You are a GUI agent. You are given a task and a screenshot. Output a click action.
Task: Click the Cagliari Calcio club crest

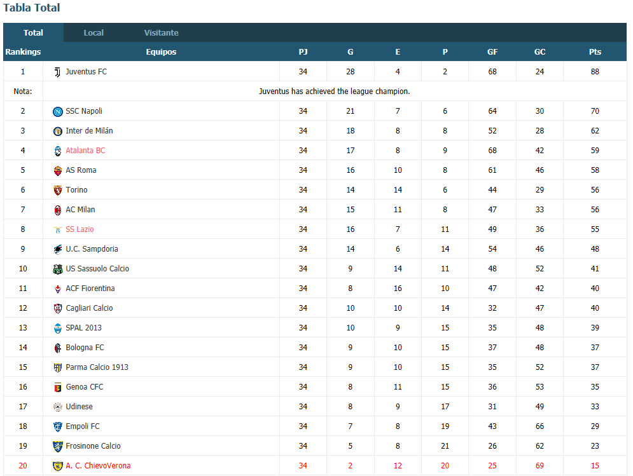(x=58, y=308)
